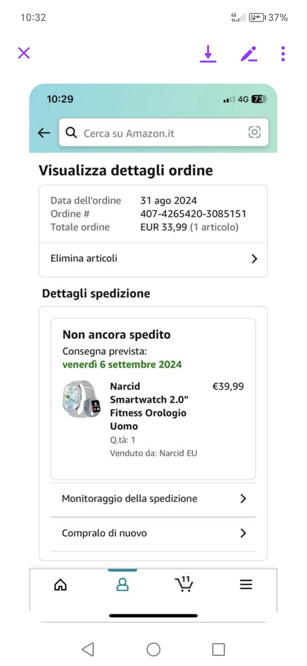Click the Cerca su Amazon.it search field
307x666 pixels.
[x=164, y=132]
